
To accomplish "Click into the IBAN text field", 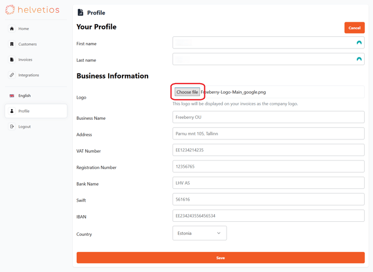I will 268,216.
